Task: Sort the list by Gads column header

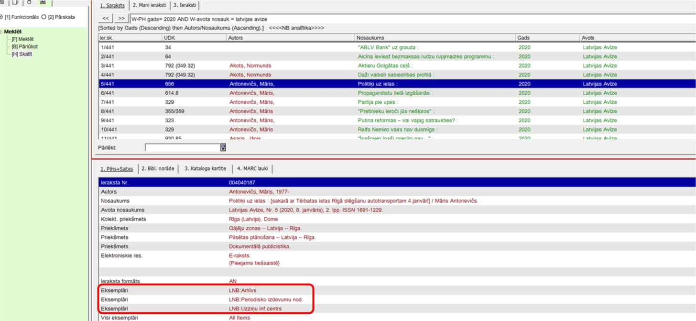Action: click(x=547, y=38)
